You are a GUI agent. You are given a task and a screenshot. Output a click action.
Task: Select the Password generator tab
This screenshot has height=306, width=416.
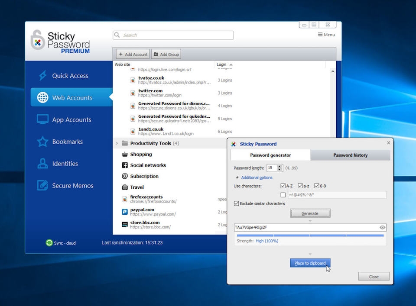(270, 155)
